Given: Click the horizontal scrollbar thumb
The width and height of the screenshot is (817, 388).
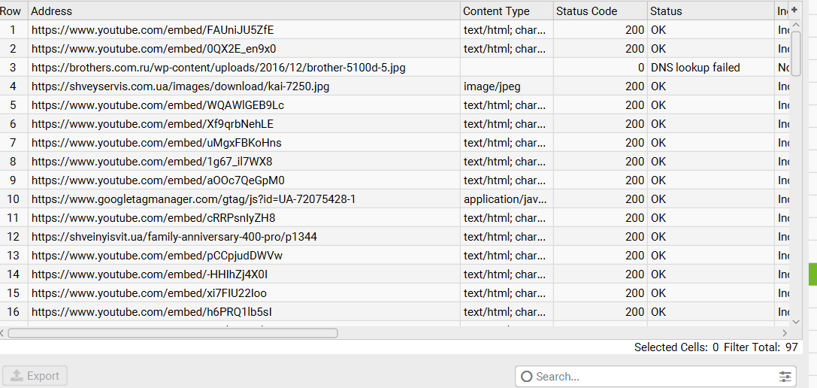Looking at the screenshot, I should (x=173, y=333).
